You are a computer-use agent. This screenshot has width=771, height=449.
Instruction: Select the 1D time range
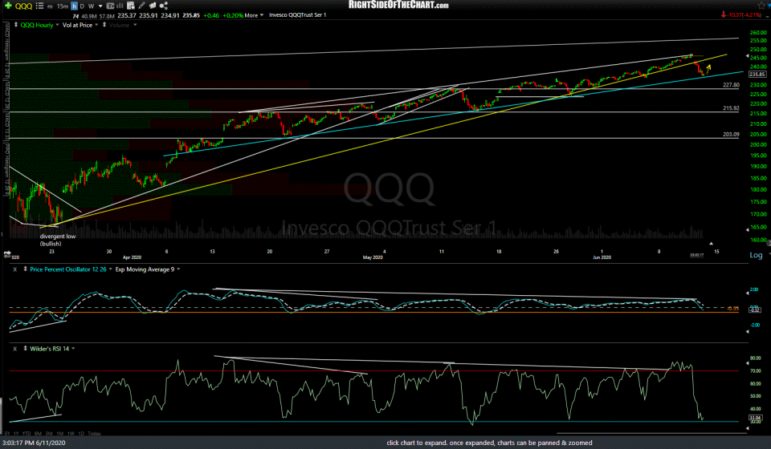click(81, 433)
